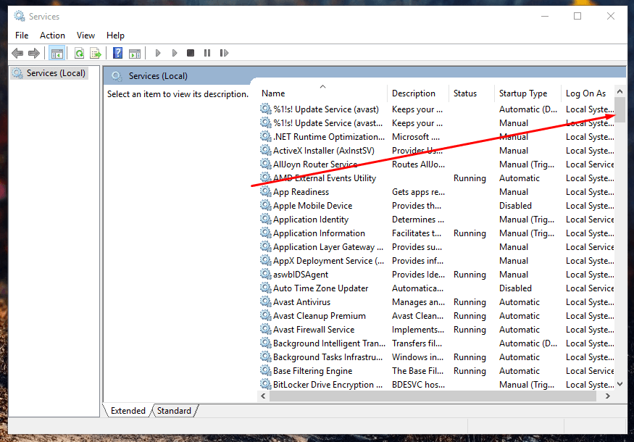This screenshot has width=634, height=442.
Task: Open the Action menu
Action: 52,36
